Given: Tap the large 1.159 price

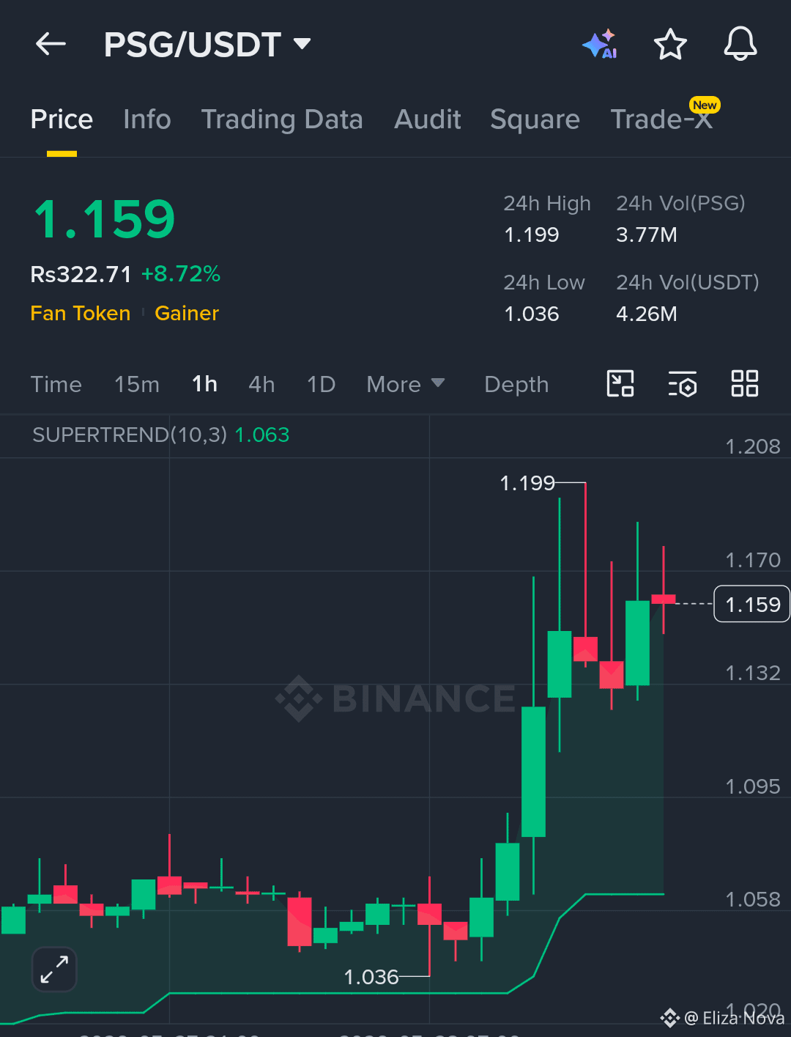Looking at the screenshot, I should point(104,219).
